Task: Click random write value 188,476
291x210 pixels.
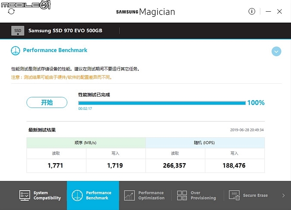Action: [234, 166]
